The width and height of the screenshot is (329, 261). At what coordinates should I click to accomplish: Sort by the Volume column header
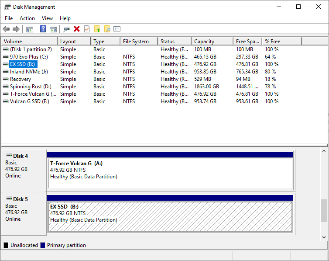tap(29, 42)
